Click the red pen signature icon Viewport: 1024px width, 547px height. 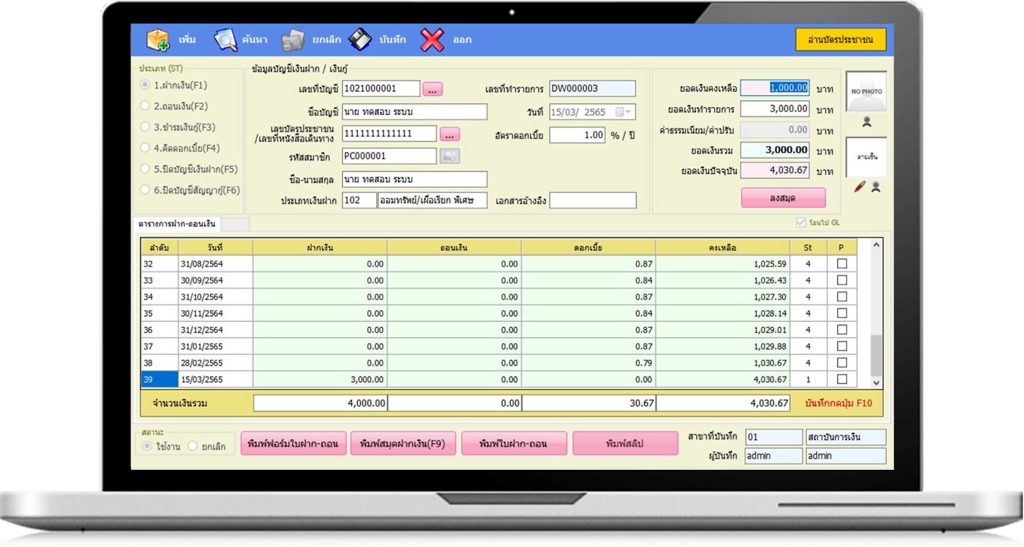pos(860,187)
